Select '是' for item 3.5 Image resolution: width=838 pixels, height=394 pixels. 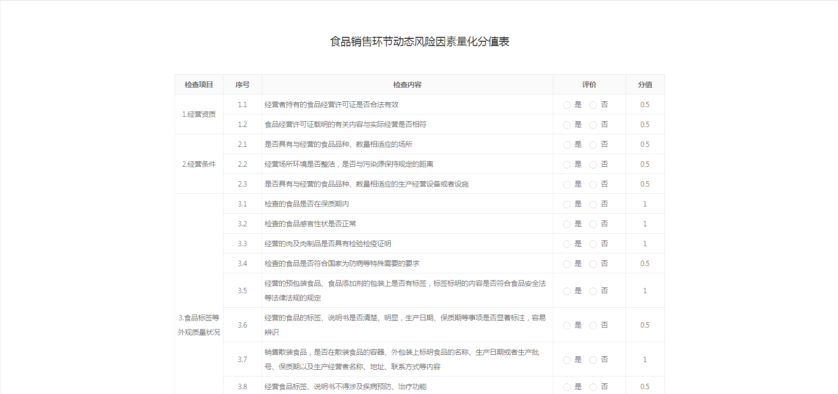[566, 291]
